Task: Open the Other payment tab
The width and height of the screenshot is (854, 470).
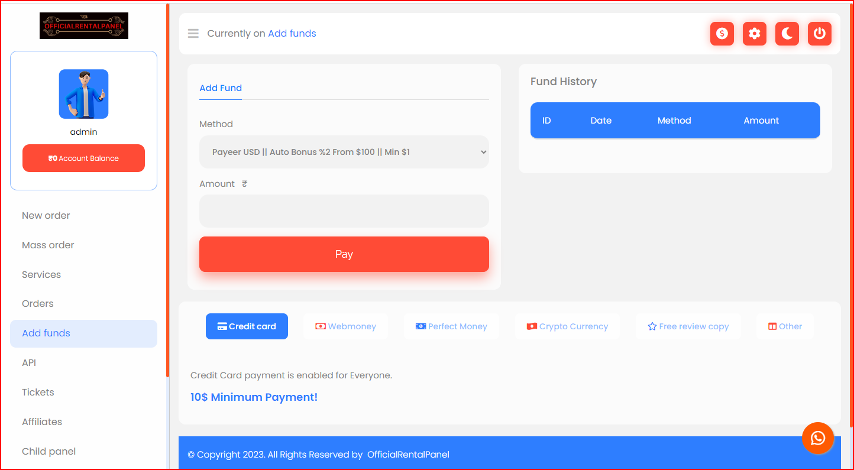Action: tap(785, 326)
